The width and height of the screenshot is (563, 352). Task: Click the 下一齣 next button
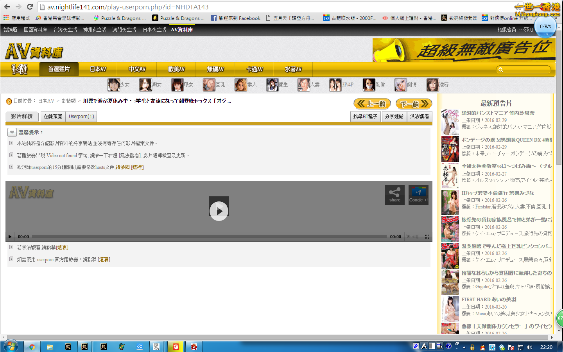point(414,104)
